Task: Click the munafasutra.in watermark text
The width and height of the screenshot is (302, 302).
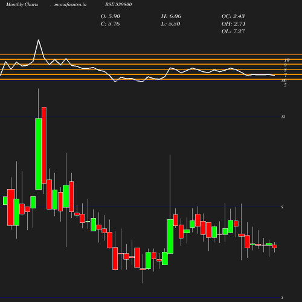Action: point(70,4)
